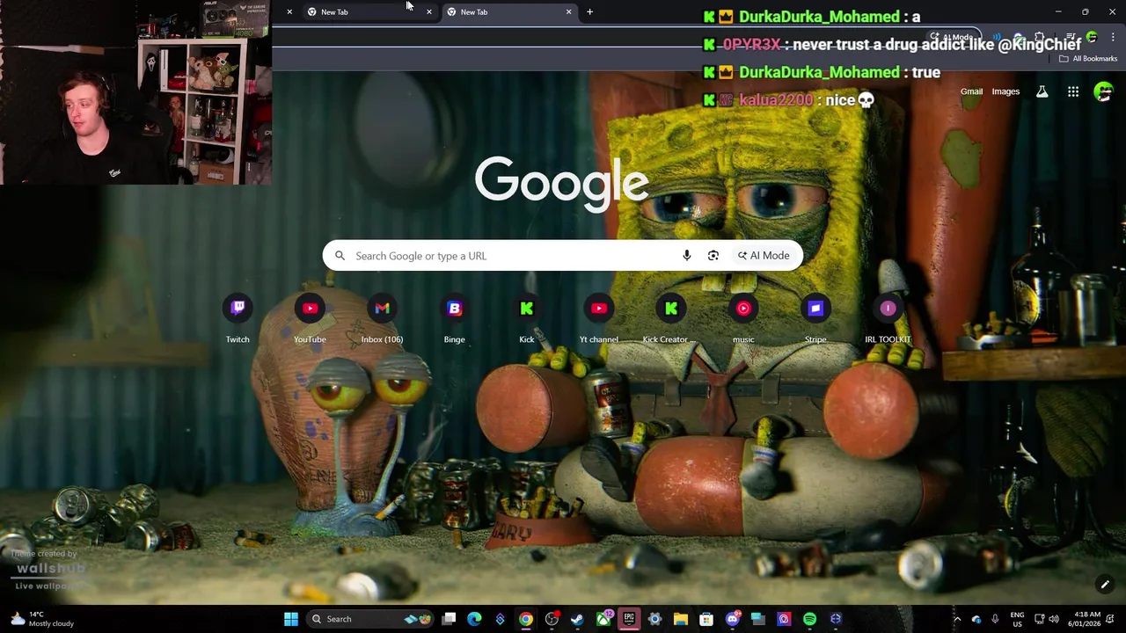The width and height of the screenshot is (1126, 633).
Task: Open the Yt channel shortcut
Action: pos(599,319)
